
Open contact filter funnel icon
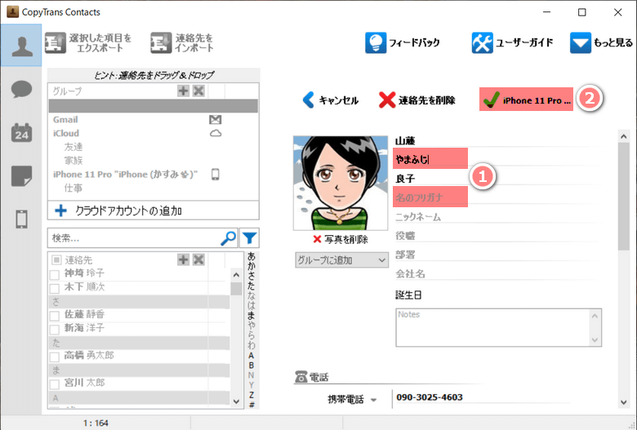point(249,238)
